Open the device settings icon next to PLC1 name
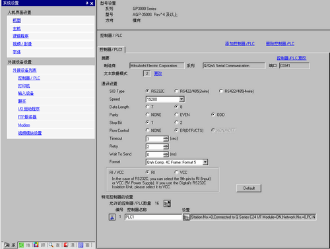The image size is (330, 249). 186,217
